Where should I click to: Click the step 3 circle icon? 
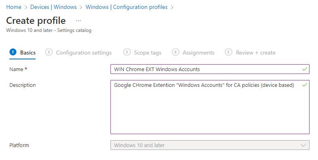pyautogui.click(x=127, y=52)
